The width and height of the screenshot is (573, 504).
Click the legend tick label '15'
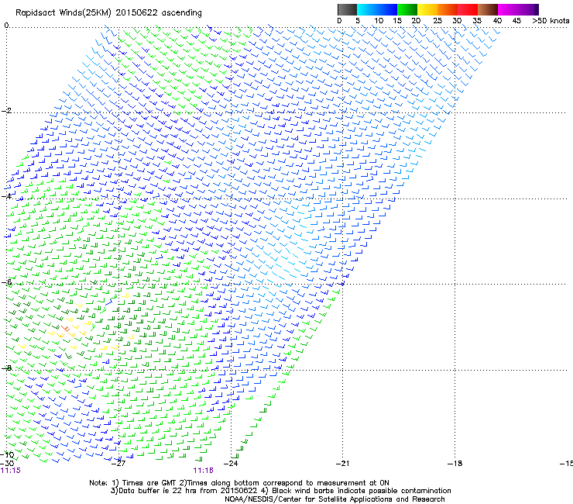tap(397, 21)
